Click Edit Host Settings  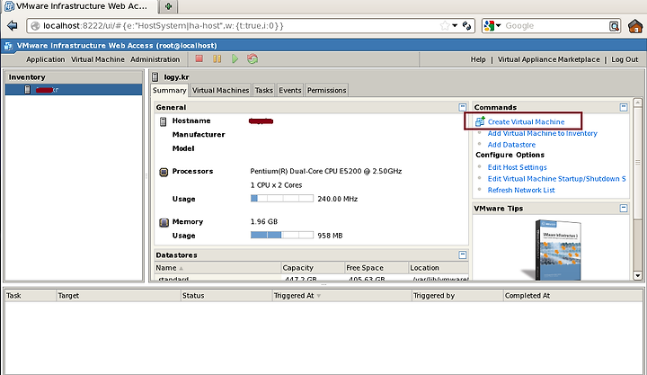click(x=517, y=167)
